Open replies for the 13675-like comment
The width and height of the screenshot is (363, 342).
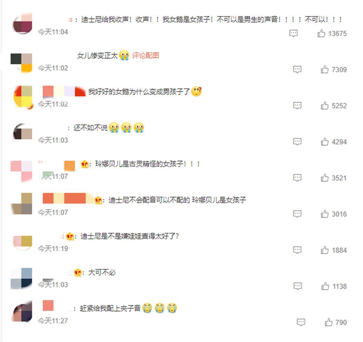293,33
